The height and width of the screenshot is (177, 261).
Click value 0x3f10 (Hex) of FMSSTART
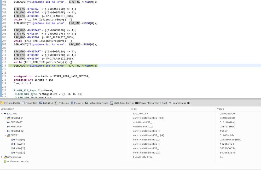(227, 122)
